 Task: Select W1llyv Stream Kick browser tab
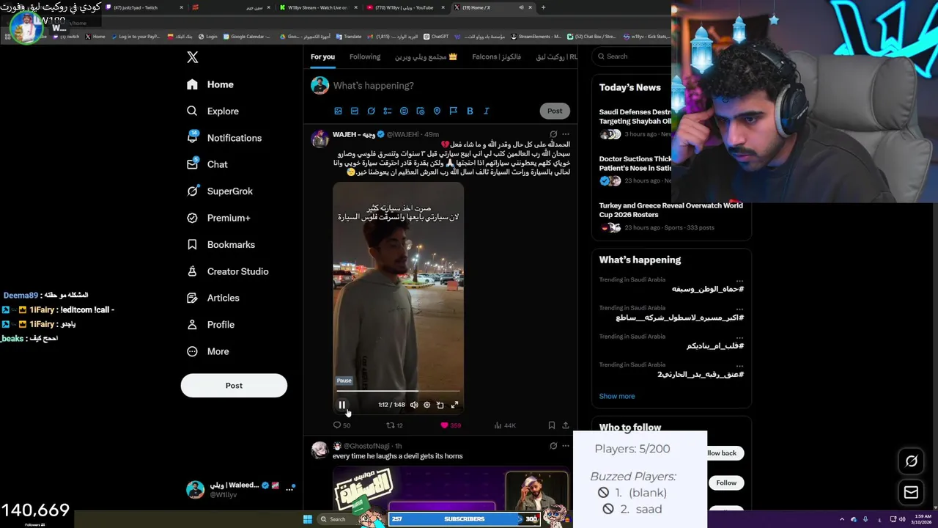click(x=320, y=7)
